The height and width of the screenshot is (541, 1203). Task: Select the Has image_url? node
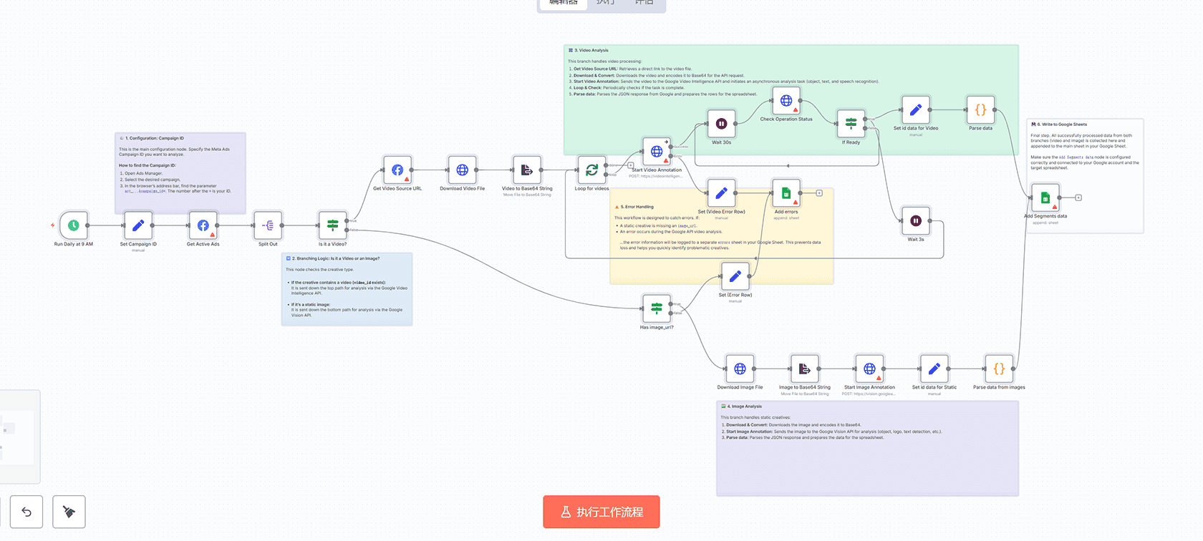(657, 308)
